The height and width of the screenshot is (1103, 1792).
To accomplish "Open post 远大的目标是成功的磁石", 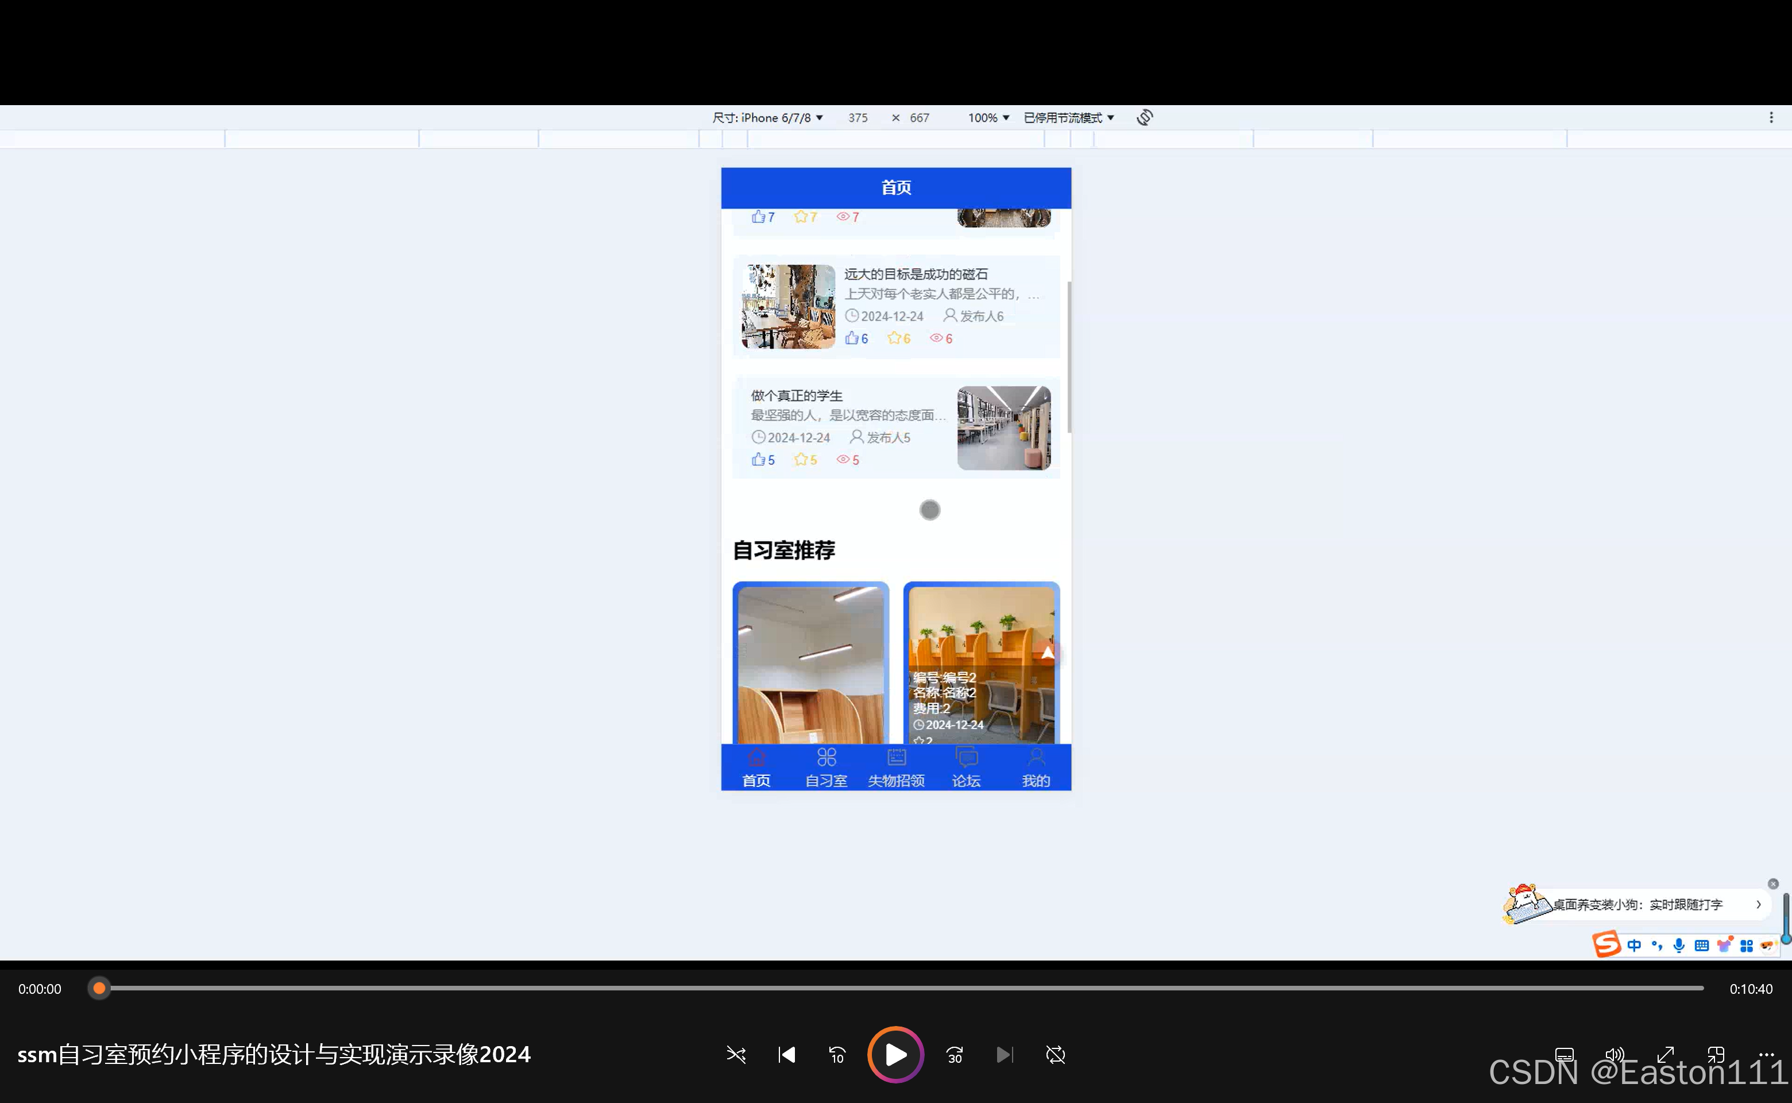I will click(x=916, y=274).
